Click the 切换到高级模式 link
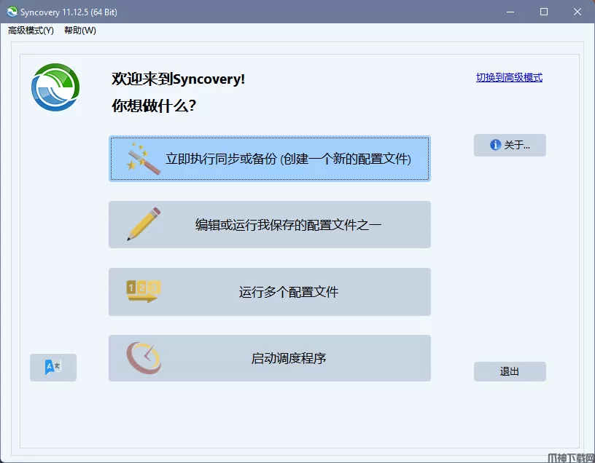The width and height of the screenshot is (595, 463). (x=509, y=78)
